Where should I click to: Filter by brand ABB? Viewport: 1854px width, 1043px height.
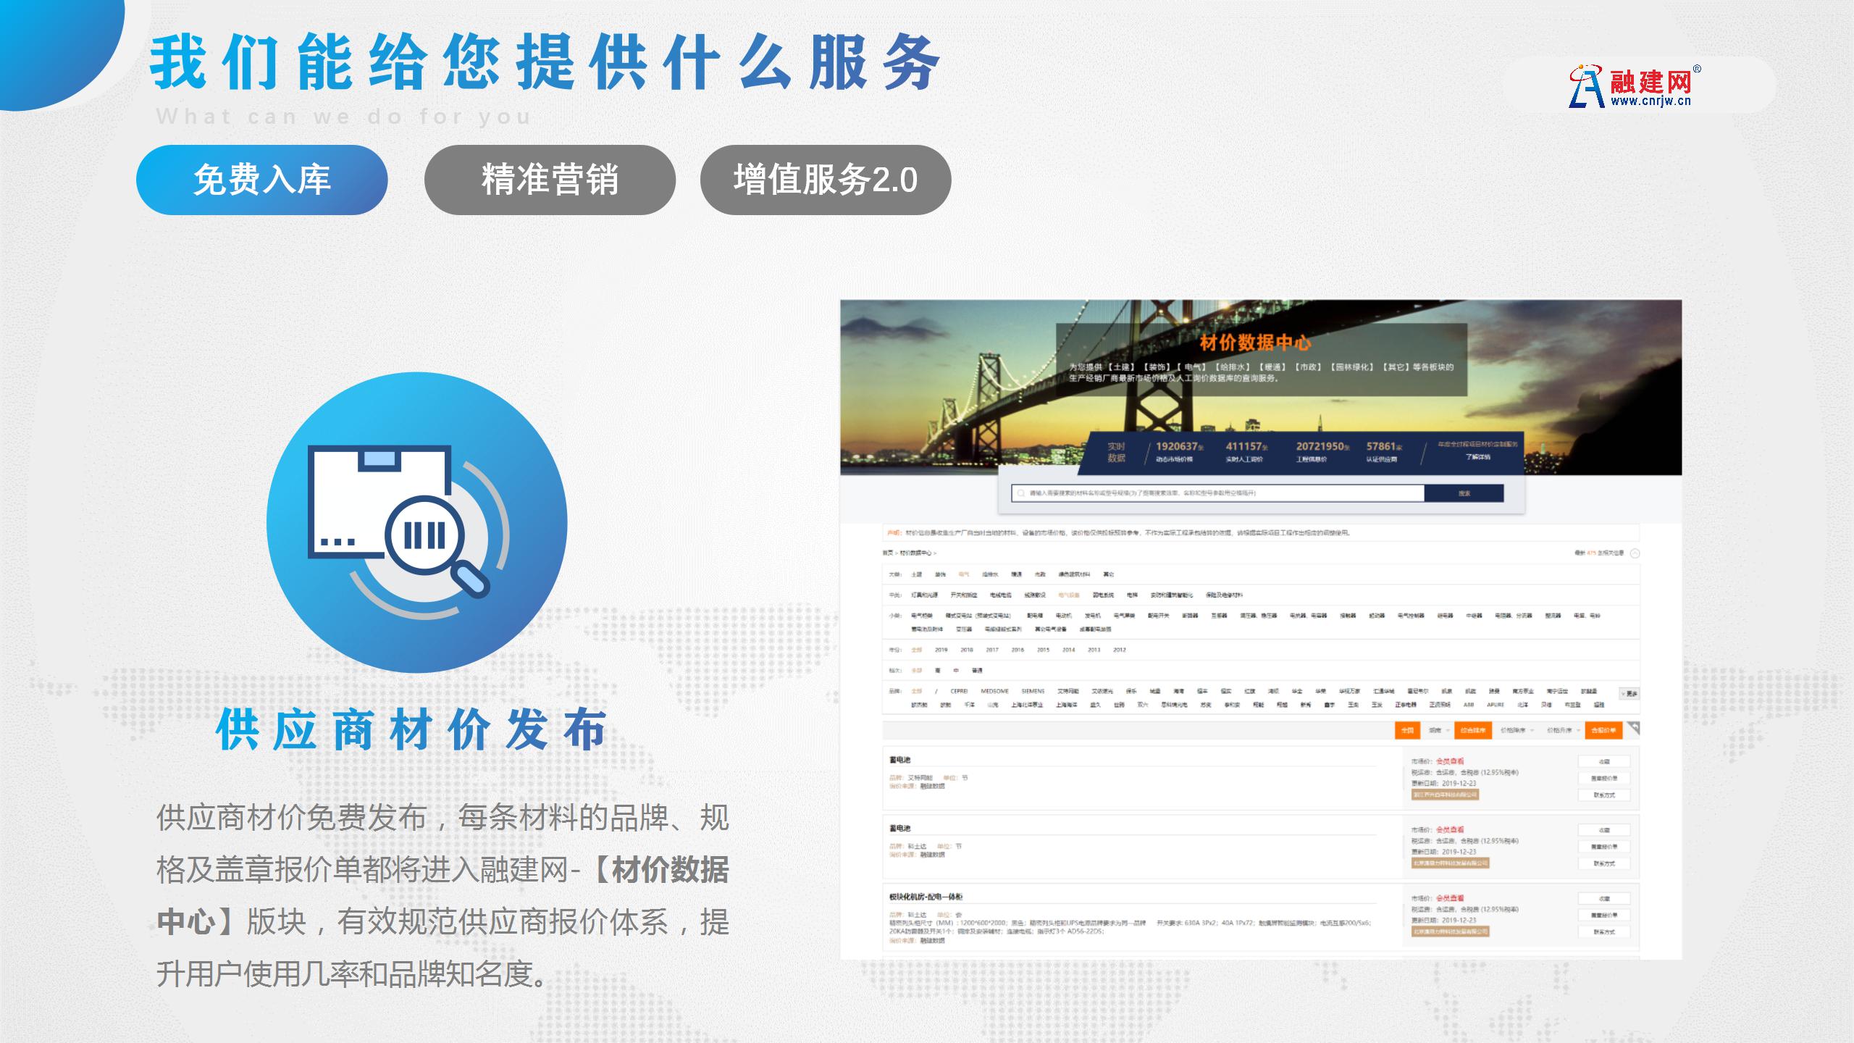pos(1469,705)
